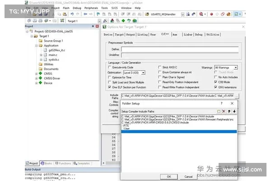Toggle the Optimize for Time checkbox

[109, 77]
